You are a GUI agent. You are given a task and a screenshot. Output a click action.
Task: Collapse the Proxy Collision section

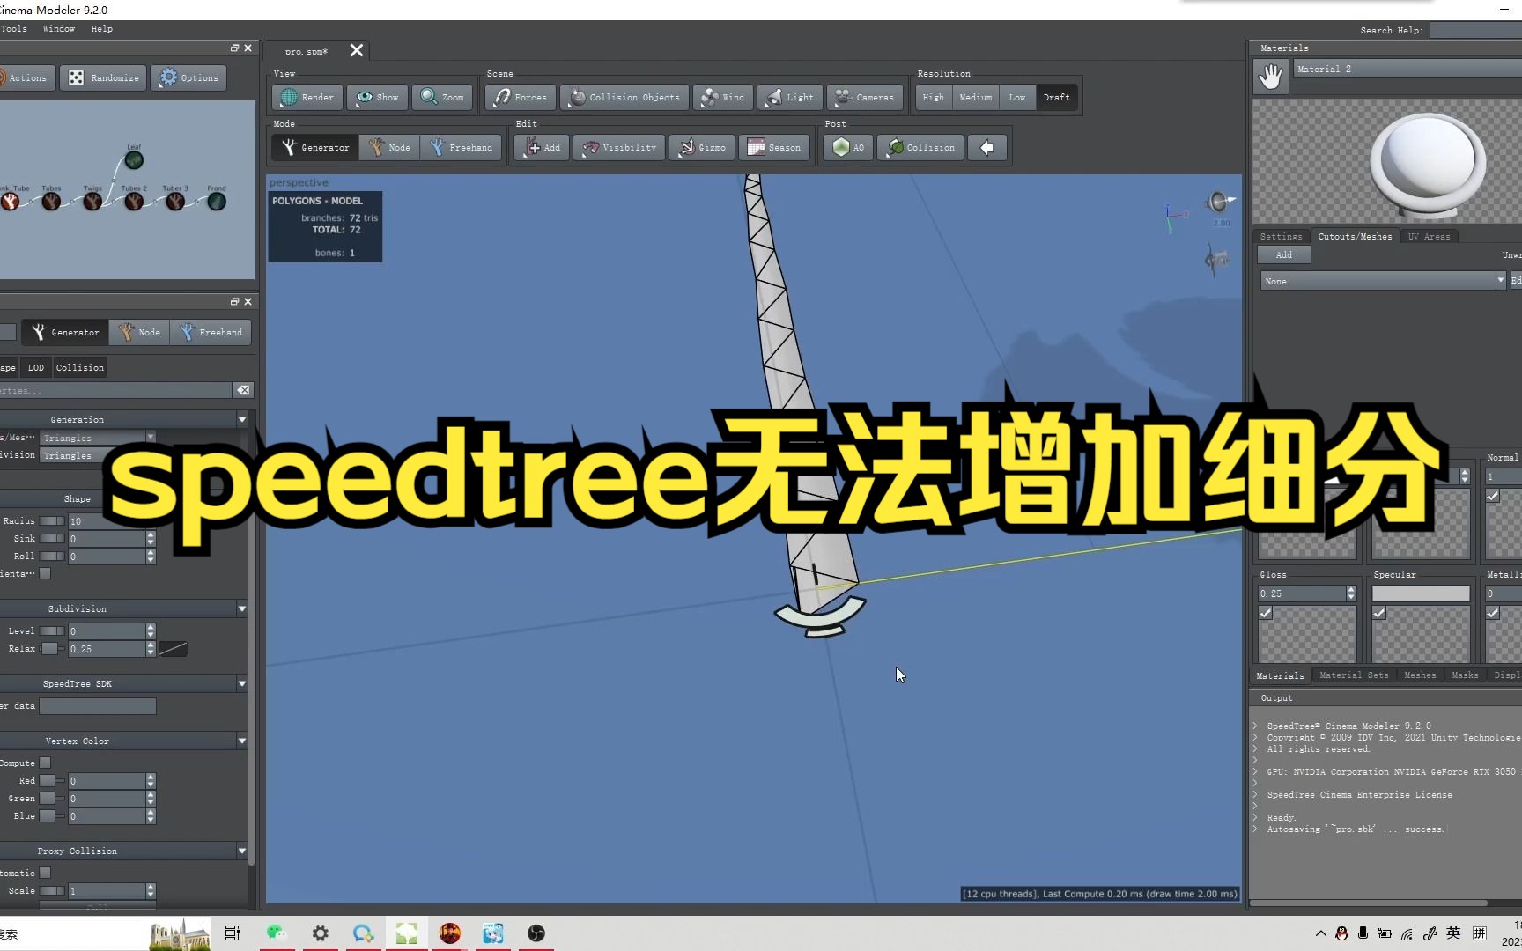242,851
